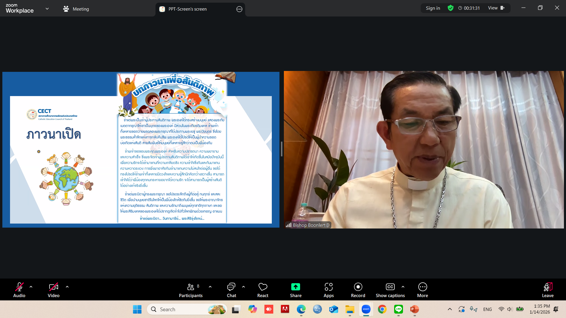Screen dimensions: 566x318
Task: Open LINE app from the taskbar
Action: click(398, 309)
